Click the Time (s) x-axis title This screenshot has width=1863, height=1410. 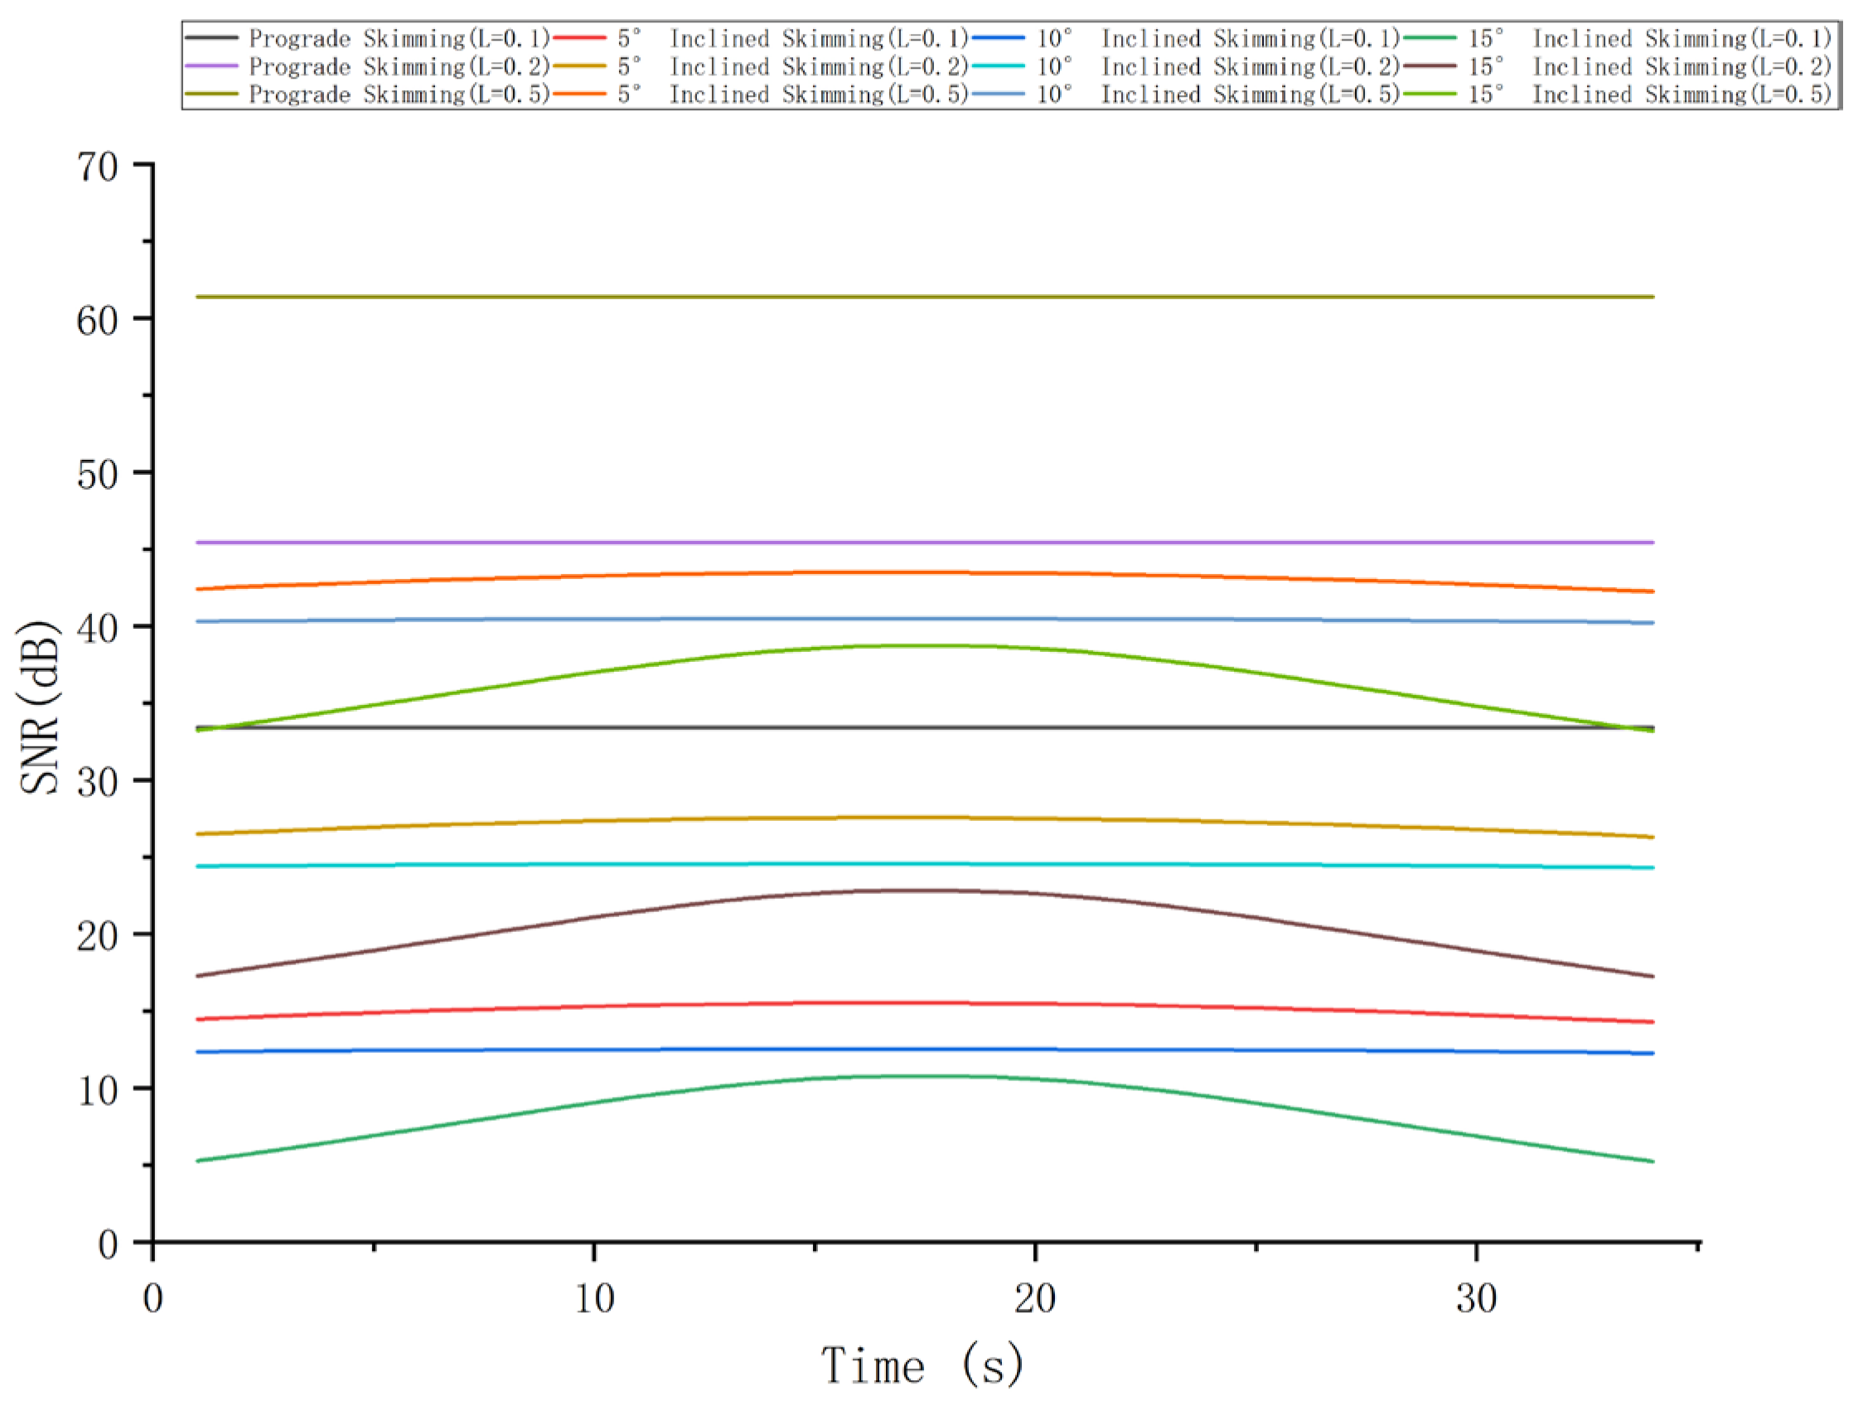click(x=923, y=1364)
